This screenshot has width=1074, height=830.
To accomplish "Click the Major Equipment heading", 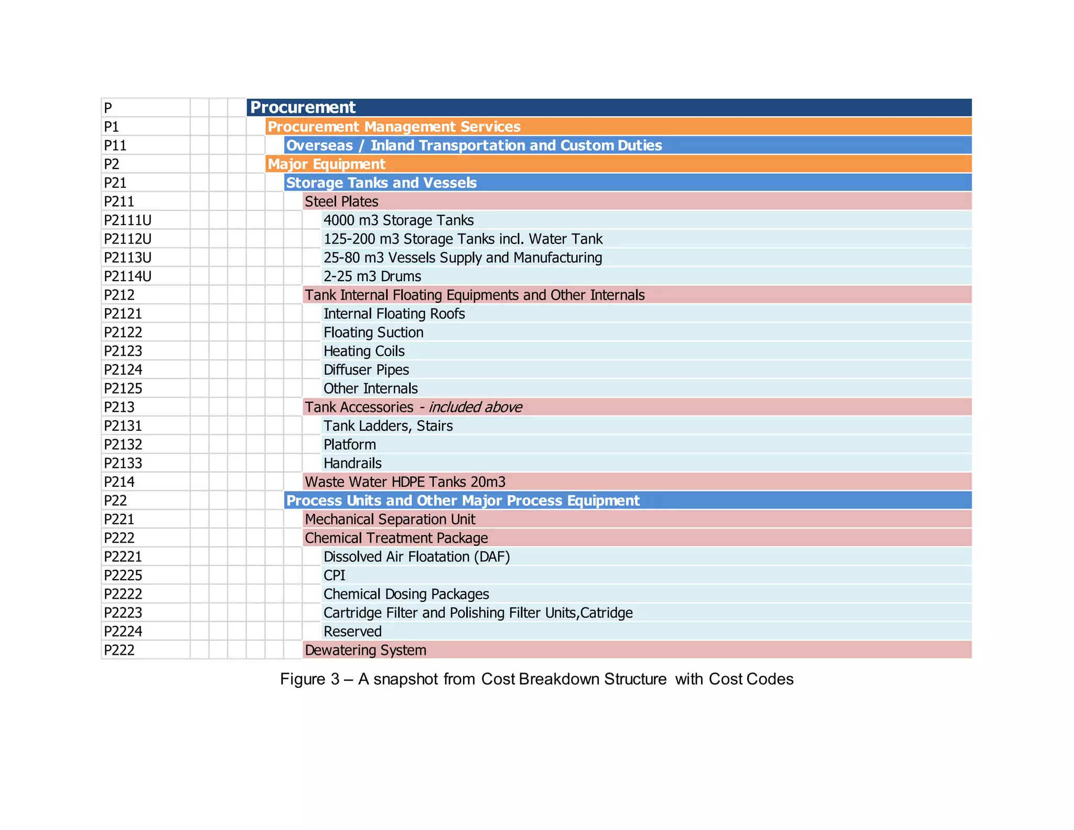I will coord(618,164).
